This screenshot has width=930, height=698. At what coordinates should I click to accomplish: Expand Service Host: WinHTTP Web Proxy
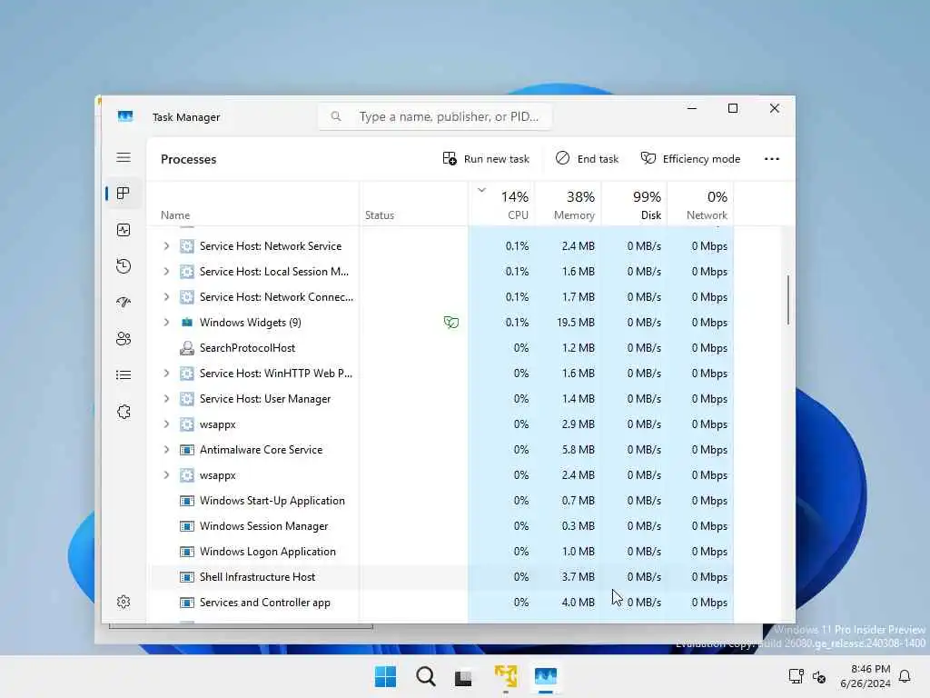coord(167,374)
